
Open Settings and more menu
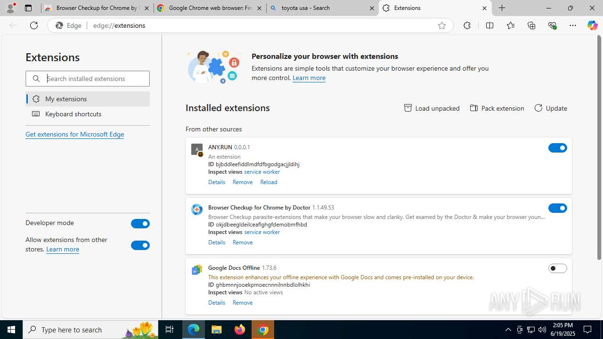[573, 25]
